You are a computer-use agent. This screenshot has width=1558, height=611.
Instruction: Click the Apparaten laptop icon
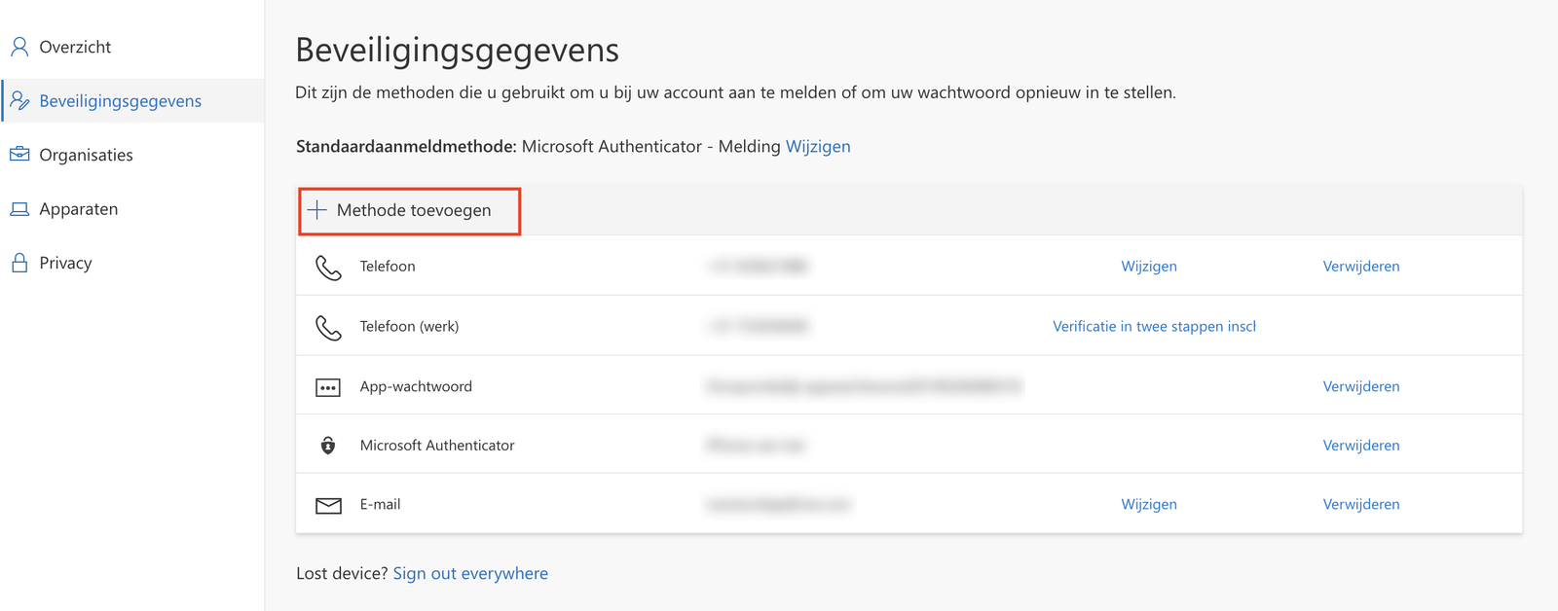(19, 209)
